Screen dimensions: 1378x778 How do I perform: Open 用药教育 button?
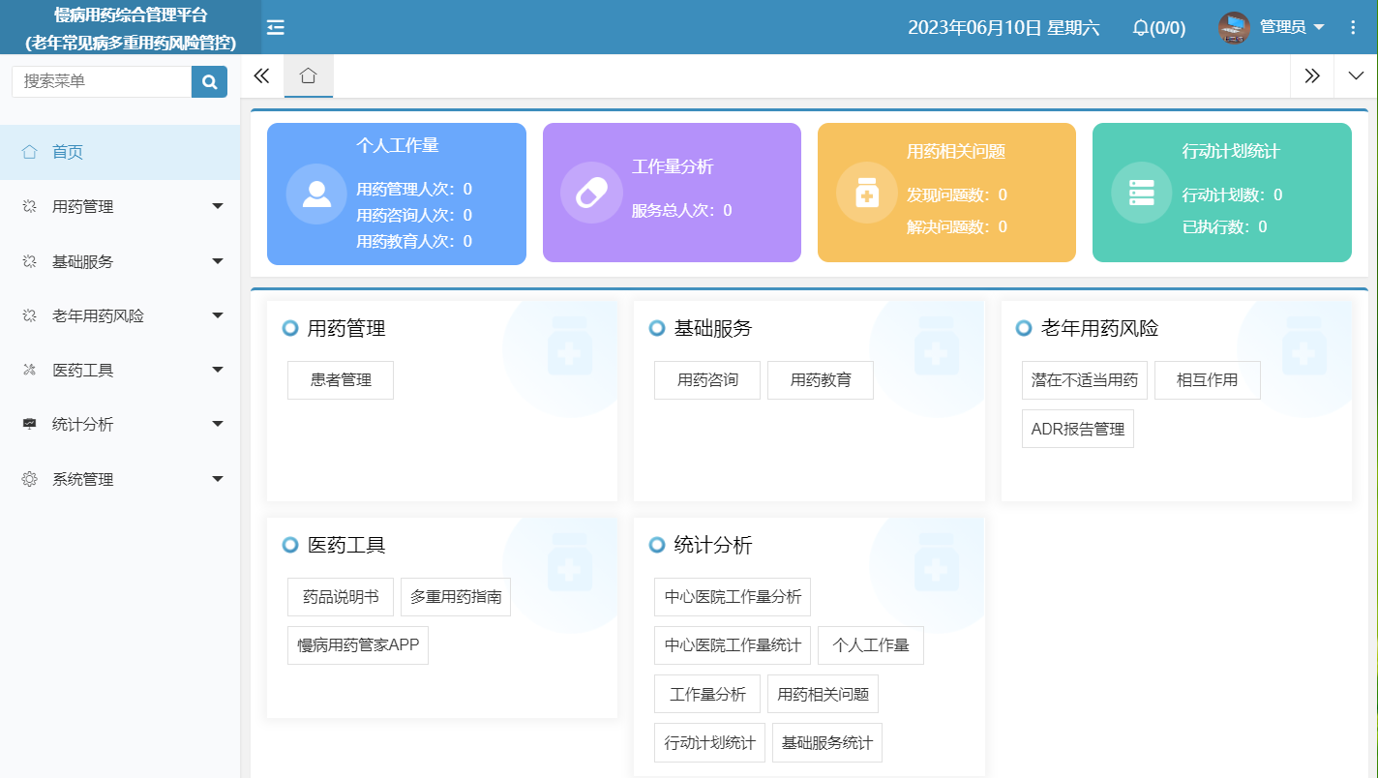tap(821, 380)
